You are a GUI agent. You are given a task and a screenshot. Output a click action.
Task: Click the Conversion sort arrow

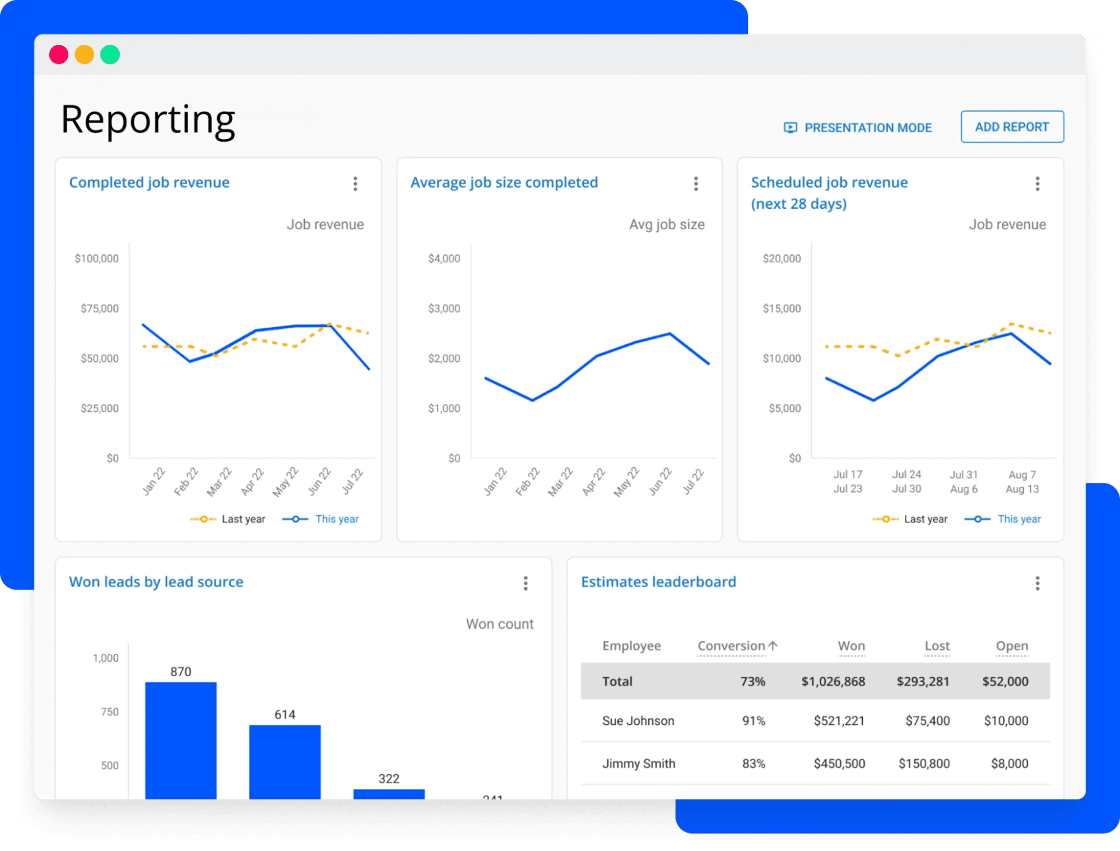pos(773,645)
